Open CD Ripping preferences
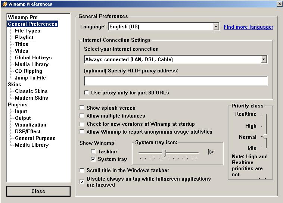283x203 pixels. pos(28,71)
